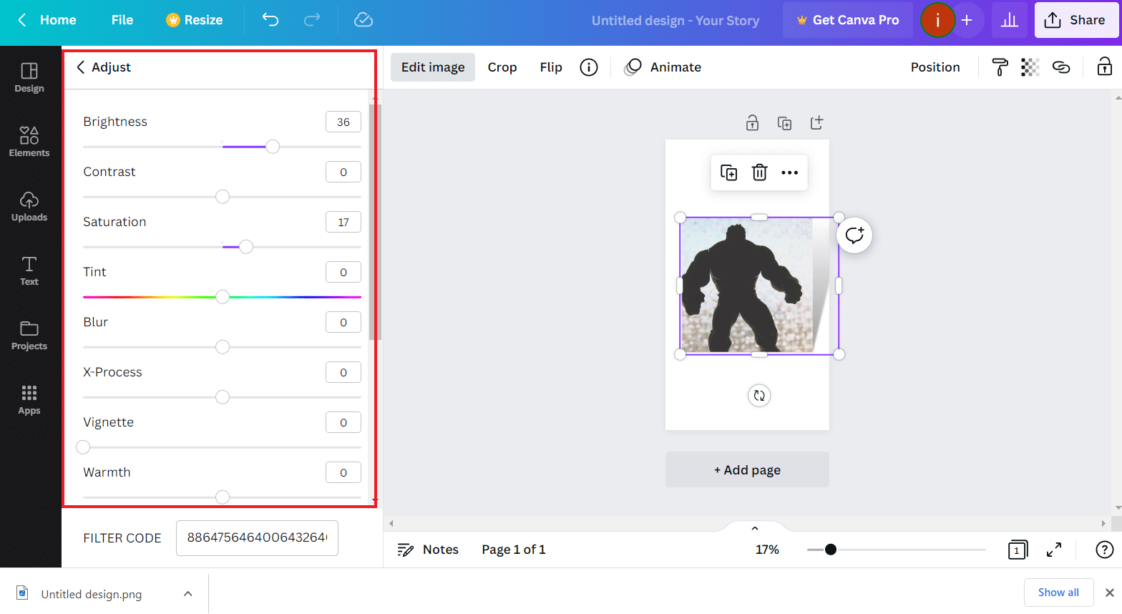Open the Help question mark icon
Viewport: 1122px width, 614px height.
pos(1105,550)
